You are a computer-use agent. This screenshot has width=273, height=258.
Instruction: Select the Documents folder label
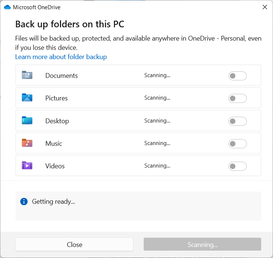(x=62, y=76)
